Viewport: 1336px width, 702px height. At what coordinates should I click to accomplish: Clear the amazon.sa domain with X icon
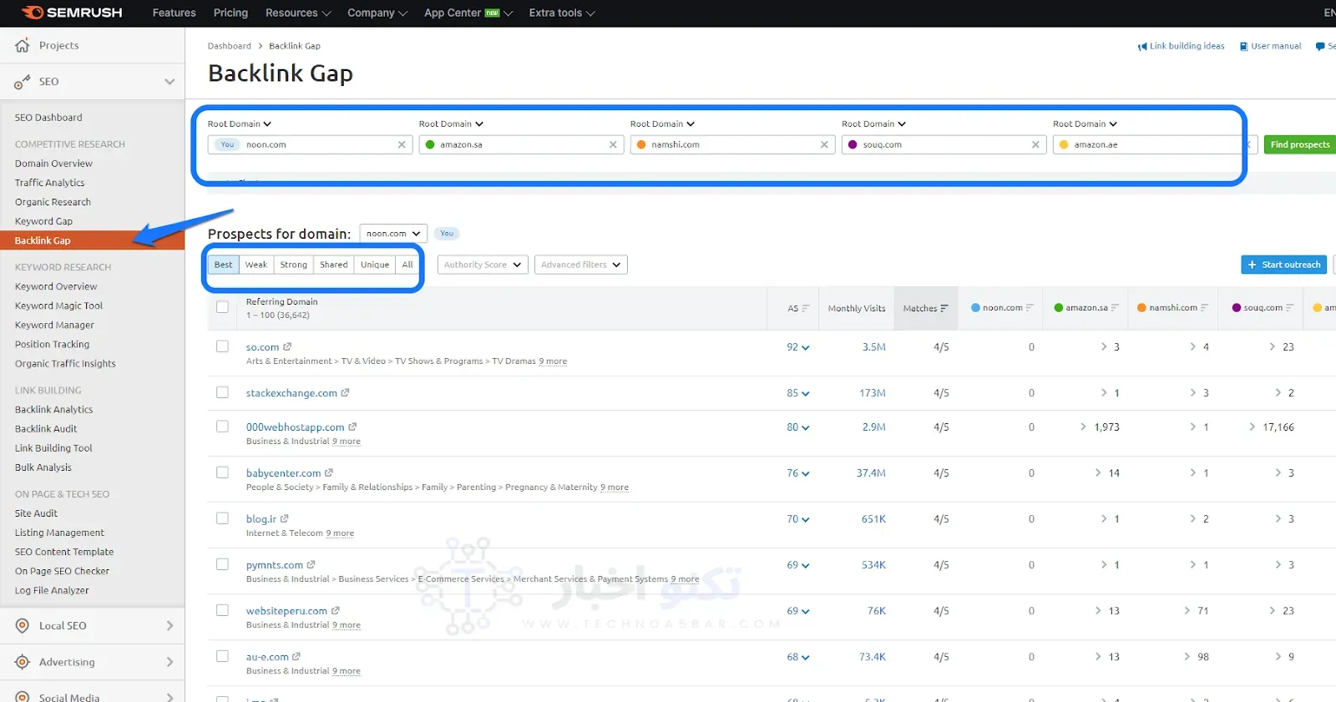tap(613, 144)
